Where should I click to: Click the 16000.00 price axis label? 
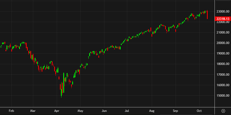pyautogui.click(x=222, y=85)
